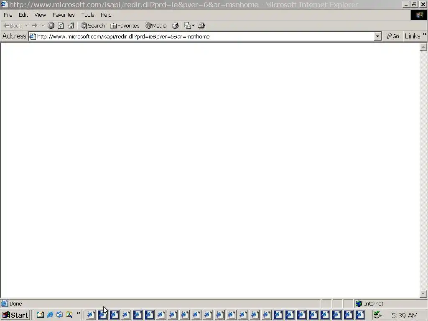Go to the Home page icon
Screen dimensions: 428x321
coord(71,25)
